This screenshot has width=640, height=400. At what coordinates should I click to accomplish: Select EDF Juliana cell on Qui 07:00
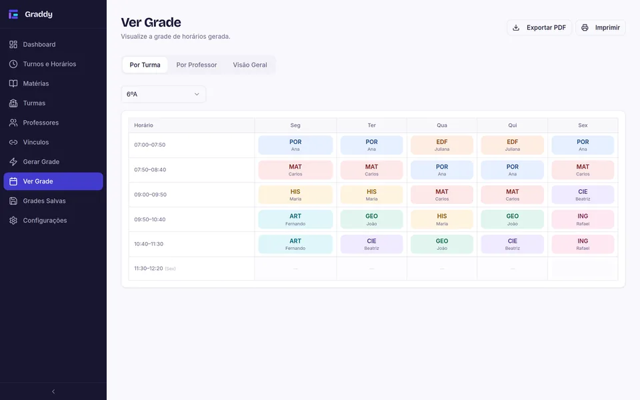513,145
